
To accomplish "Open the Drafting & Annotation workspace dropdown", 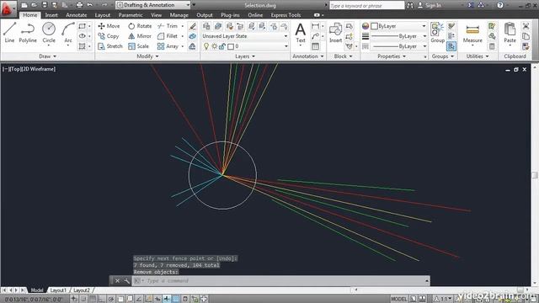I will click(153, 5).
